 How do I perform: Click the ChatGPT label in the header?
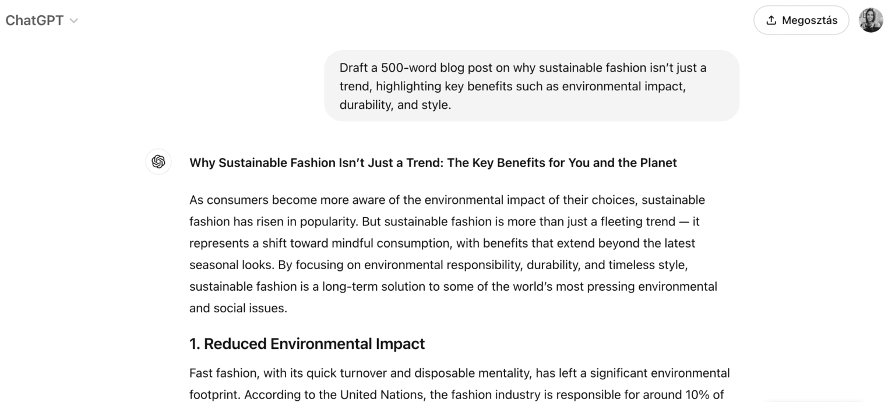(35, 19)
